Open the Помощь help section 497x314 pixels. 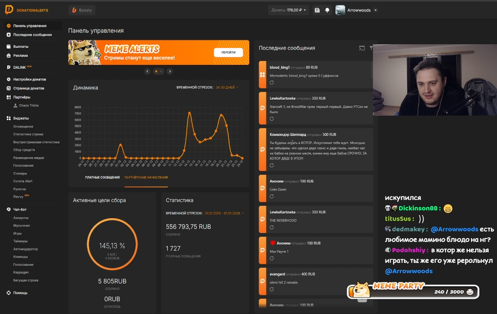click(x=20, y=293)
